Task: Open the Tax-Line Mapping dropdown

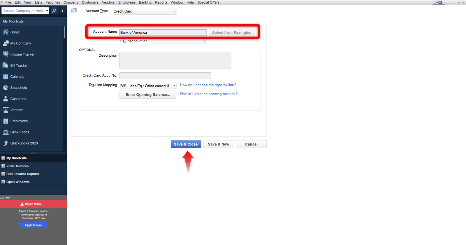Action: [148, 86]
